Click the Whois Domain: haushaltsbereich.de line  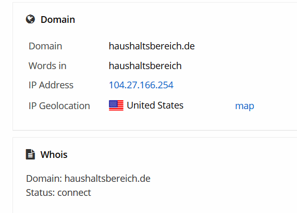coord(88,178)
